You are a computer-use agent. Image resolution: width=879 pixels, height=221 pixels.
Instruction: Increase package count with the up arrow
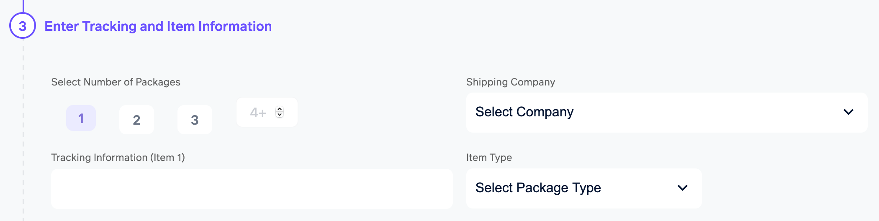(280, 109)
